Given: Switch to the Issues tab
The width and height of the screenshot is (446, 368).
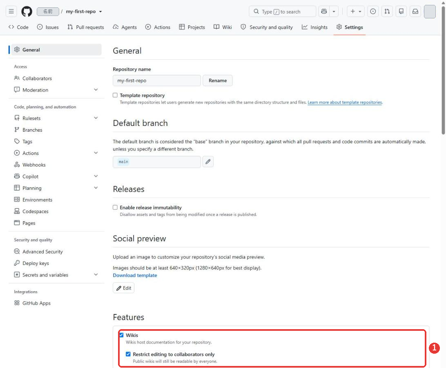Looking at the screenshot, I should point(48,27).
